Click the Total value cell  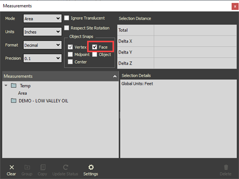(195, 30)
